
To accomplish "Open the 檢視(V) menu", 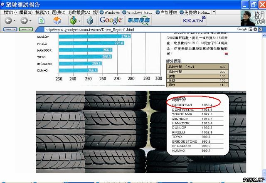I will [42, 12].
